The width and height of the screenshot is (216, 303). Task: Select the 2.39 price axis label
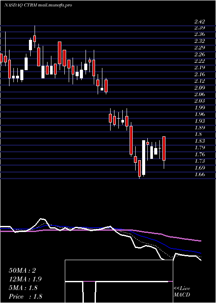point(200,28)
